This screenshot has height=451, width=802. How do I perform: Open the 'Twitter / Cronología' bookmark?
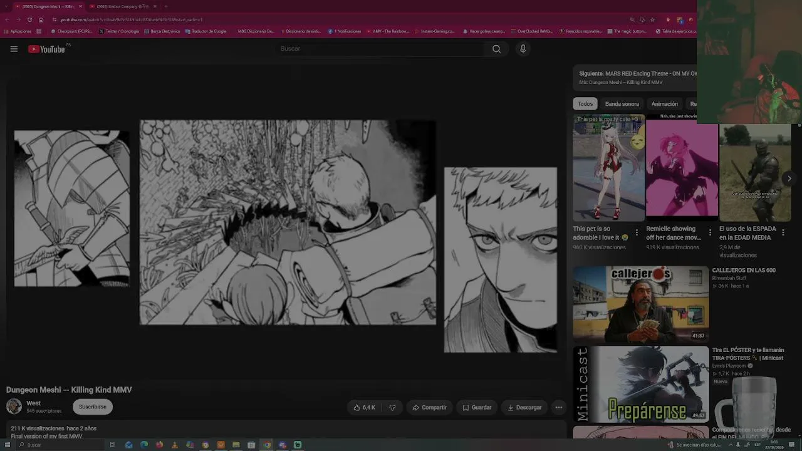coord(119,31)
